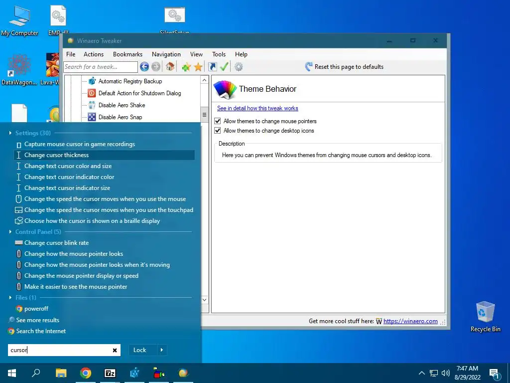Click the Windows Start button
Viewport: 510px width, 383px height.
click(x=12, y=373)
